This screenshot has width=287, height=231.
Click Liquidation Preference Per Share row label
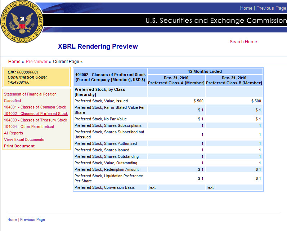click(x=109, y=178)
